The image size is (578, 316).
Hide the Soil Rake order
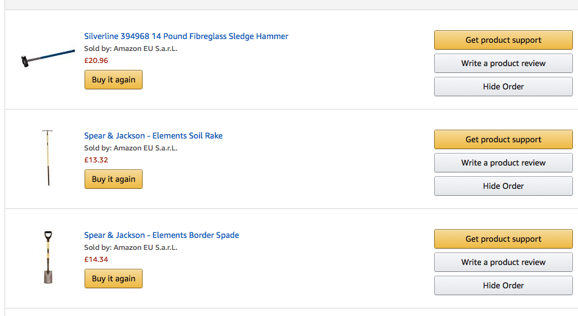[504, 186]
